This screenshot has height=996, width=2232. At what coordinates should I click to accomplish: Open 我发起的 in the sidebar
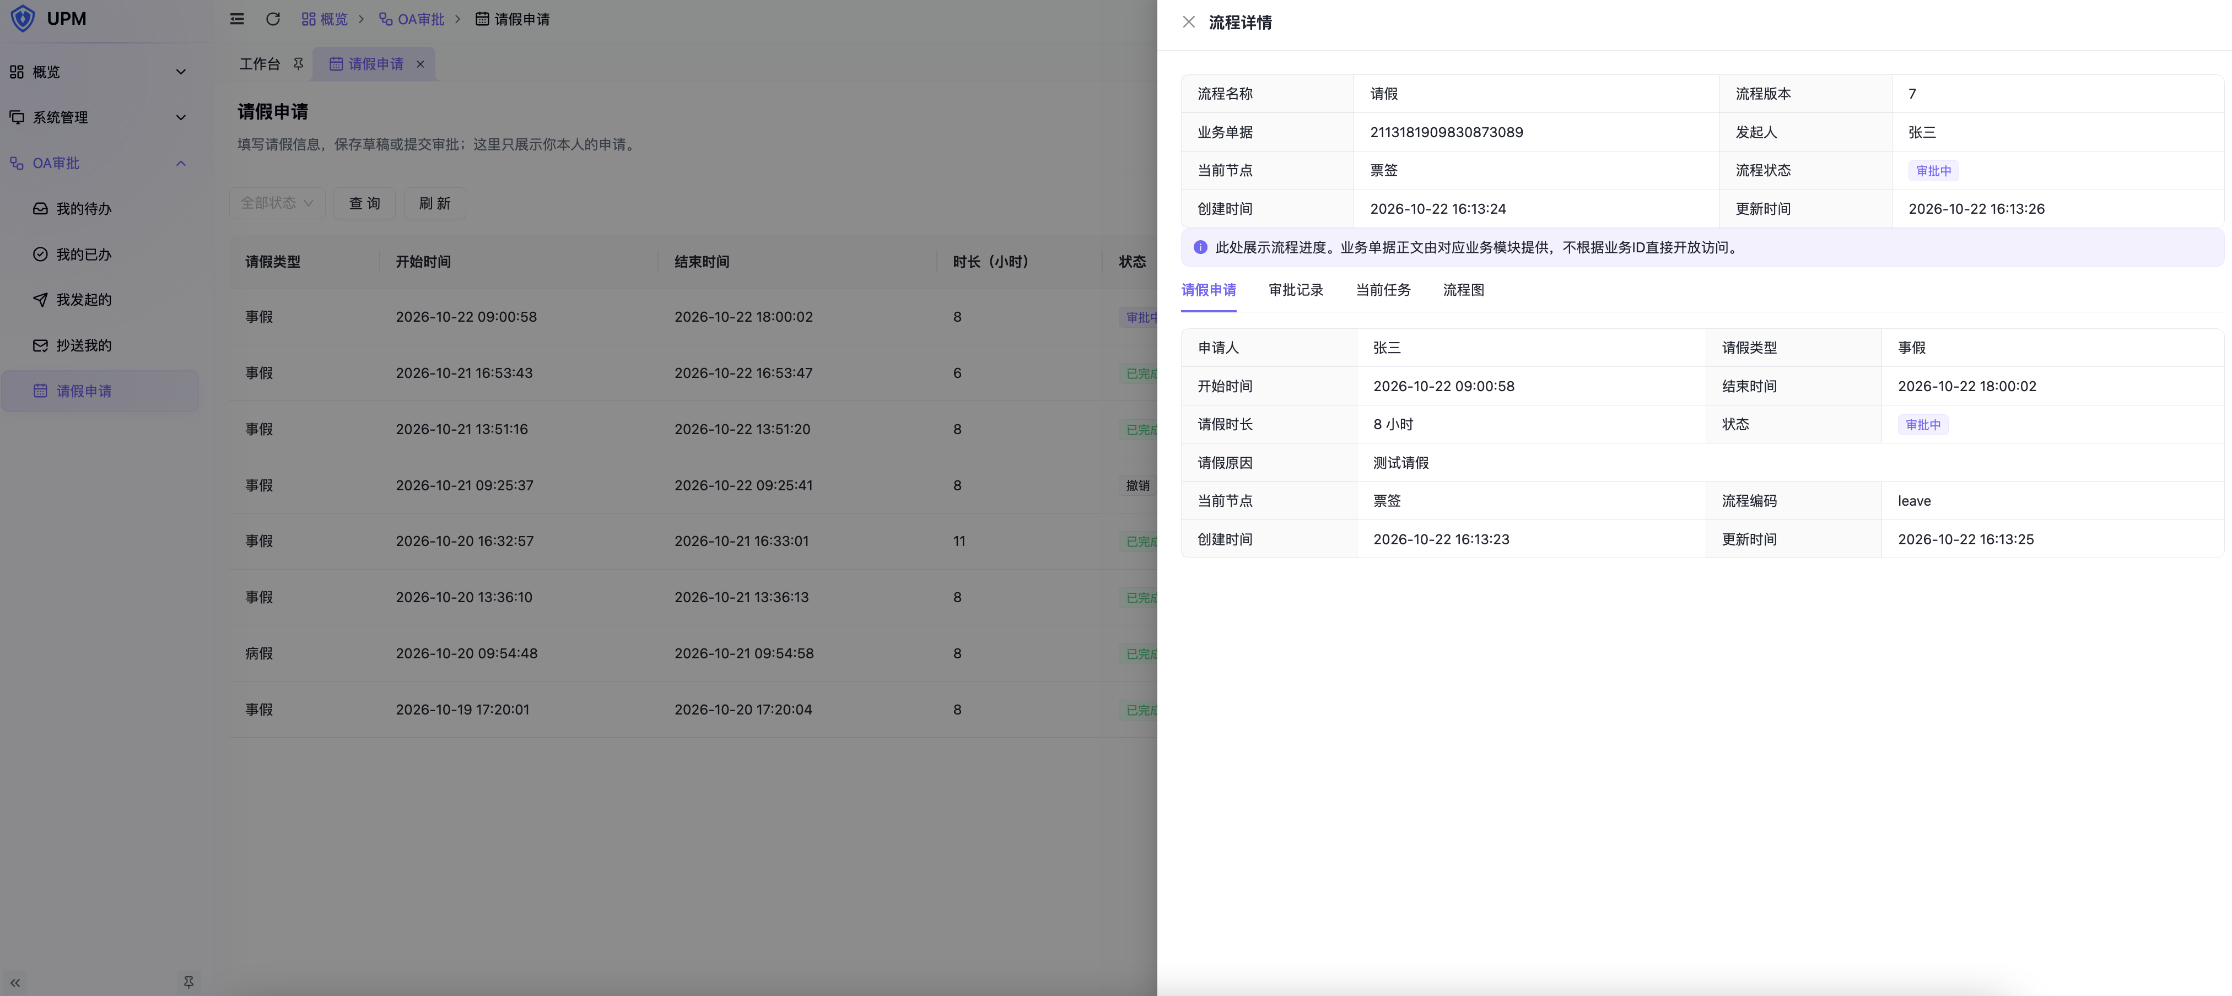point(100,300)
